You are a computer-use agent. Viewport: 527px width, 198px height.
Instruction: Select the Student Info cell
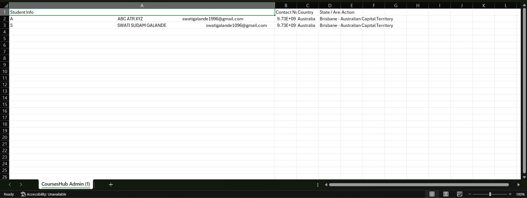pos(142,12)
